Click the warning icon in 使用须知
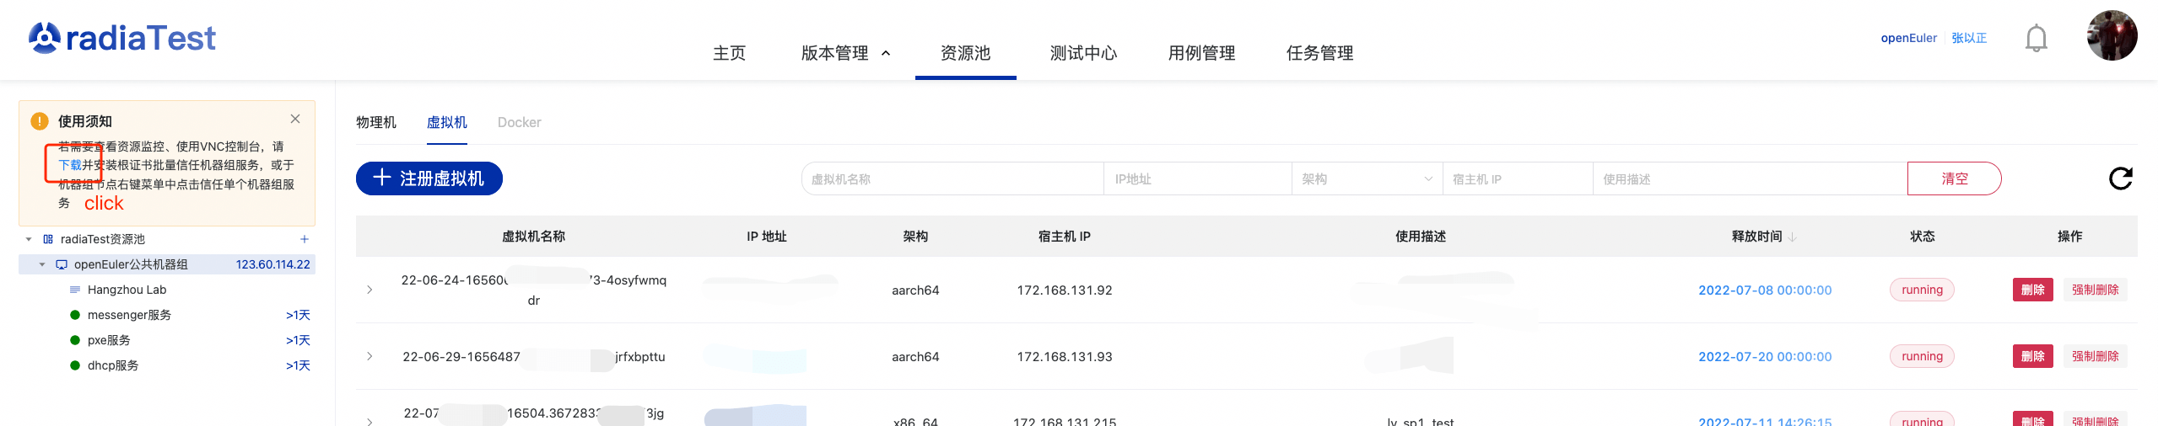 (40, 121)
